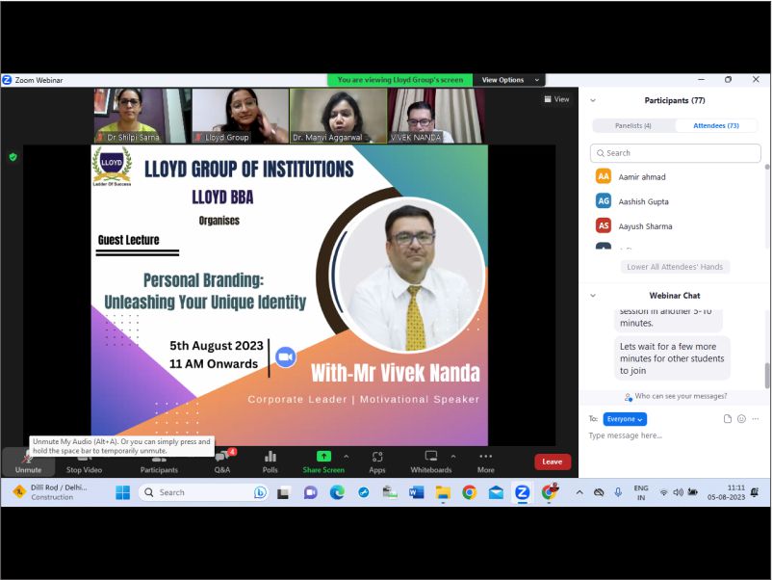
Task: Open the volume speaker tray icon
Action: [678, 492]
